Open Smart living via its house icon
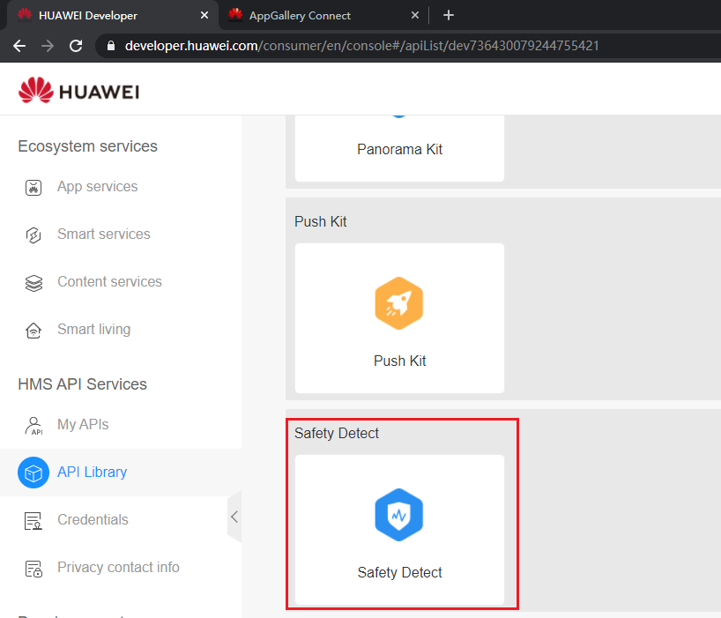Image resolution: width=721 pixels, height=618 pixels. (x=33, y=329)
